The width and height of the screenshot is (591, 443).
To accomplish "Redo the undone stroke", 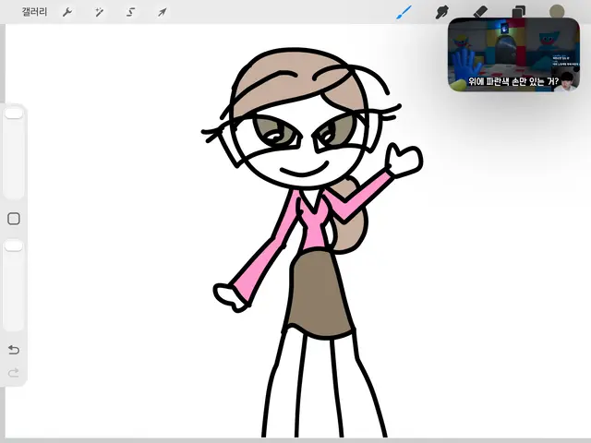I will (x=14, y=373).
